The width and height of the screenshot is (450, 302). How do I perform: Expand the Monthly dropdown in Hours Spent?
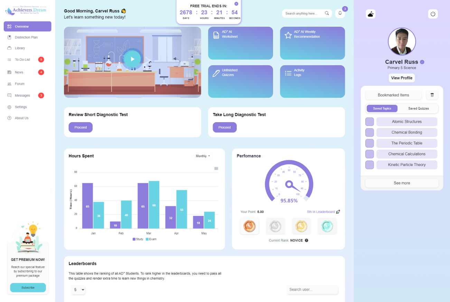pos(203,156)
